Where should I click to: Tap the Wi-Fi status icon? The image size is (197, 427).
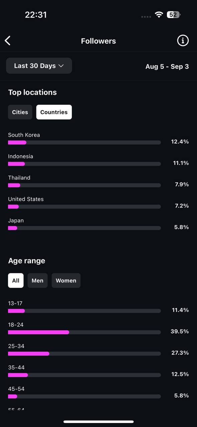pyautogui.click(x=159, y=15)
